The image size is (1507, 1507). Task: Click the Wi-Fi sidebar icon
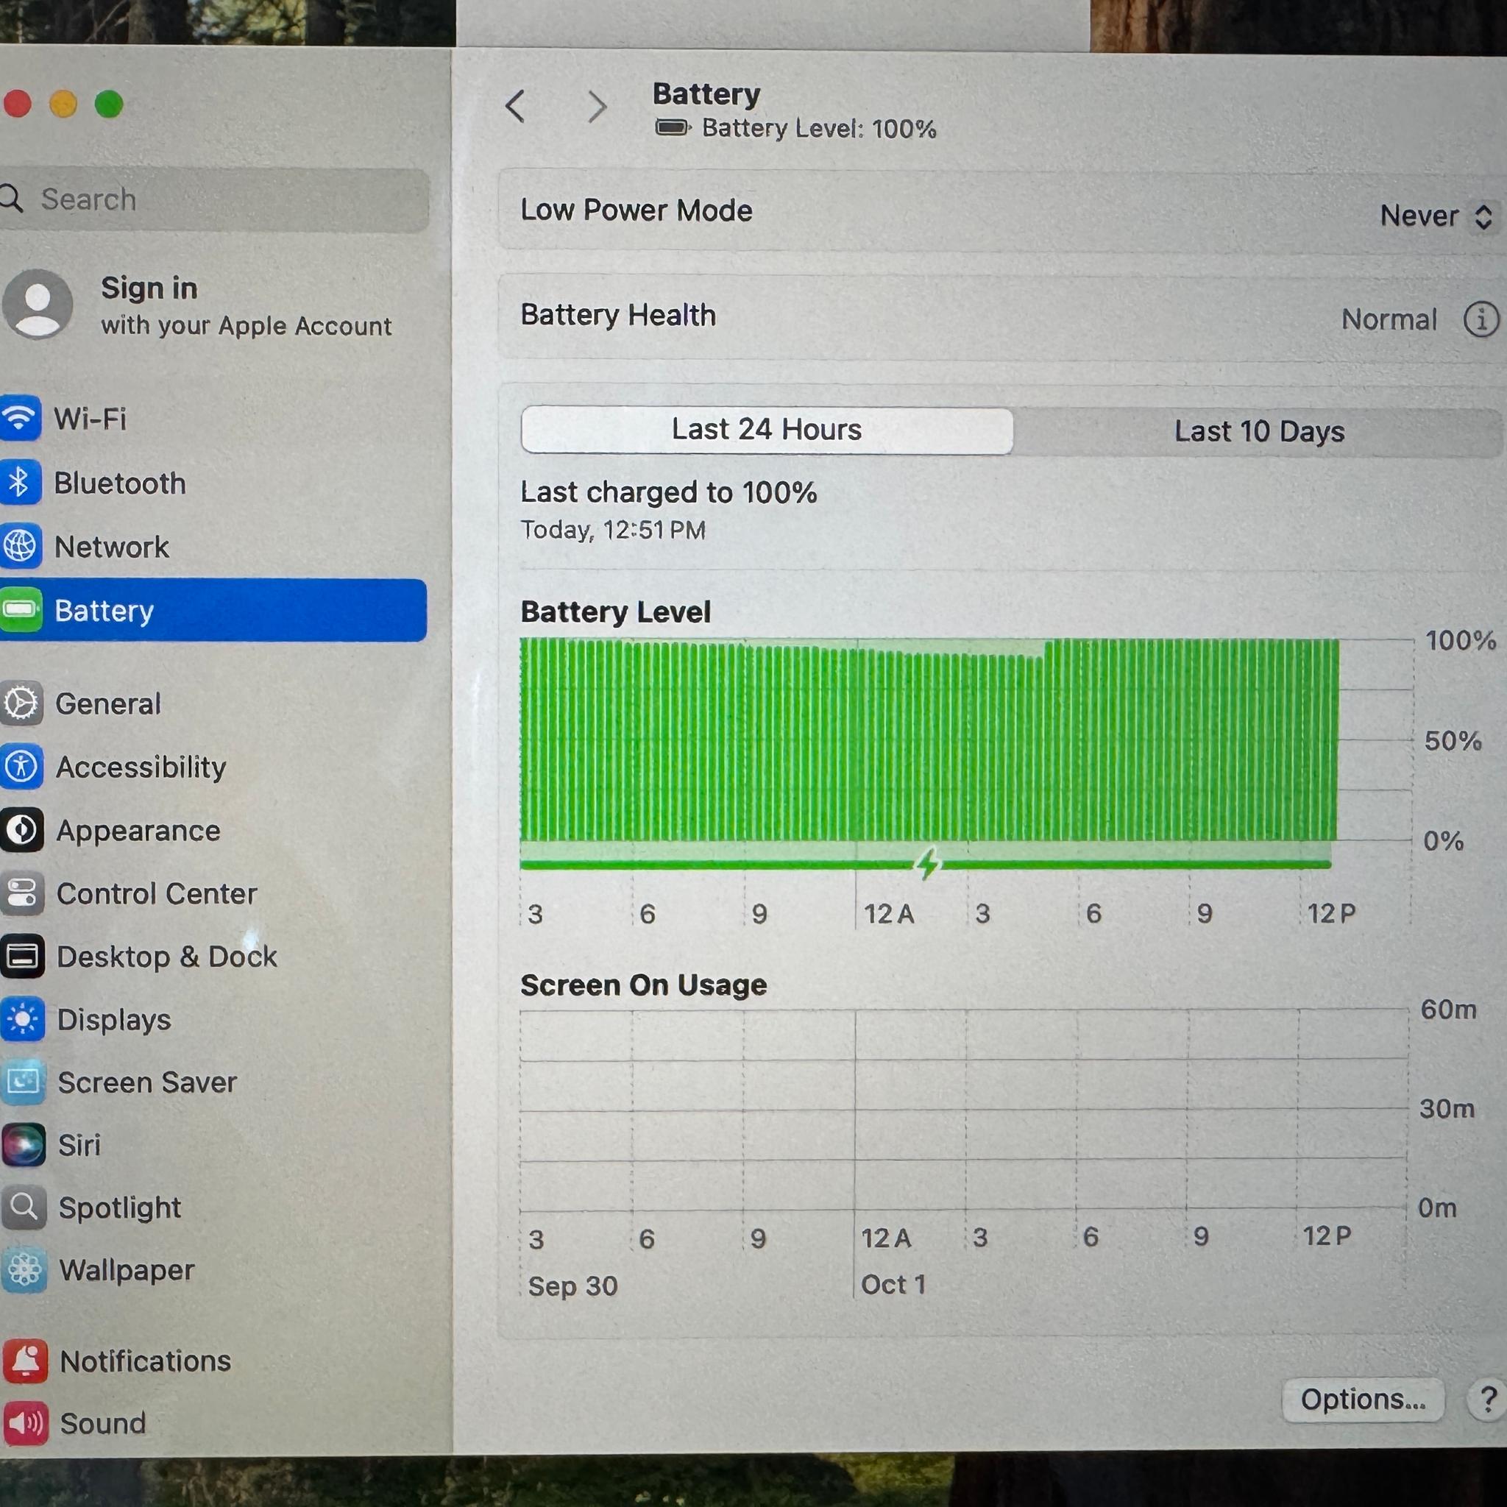click(x=20, y=419)
